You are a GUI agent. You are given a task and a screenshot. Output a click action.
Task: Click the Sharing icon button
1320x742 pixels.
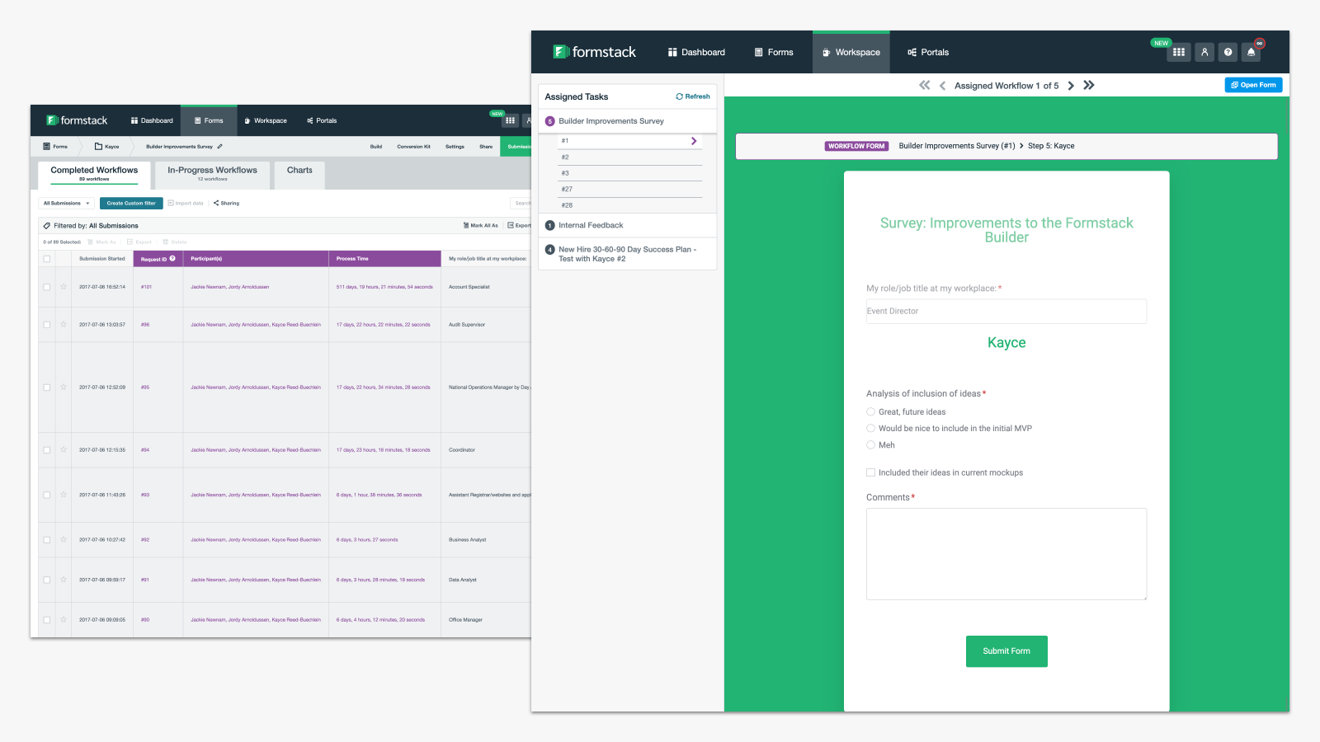(x=226, y=203)
